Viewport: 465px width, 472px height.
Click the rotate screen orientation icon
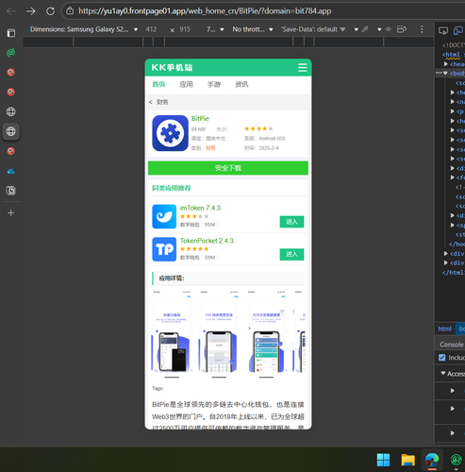pos(402,29)
